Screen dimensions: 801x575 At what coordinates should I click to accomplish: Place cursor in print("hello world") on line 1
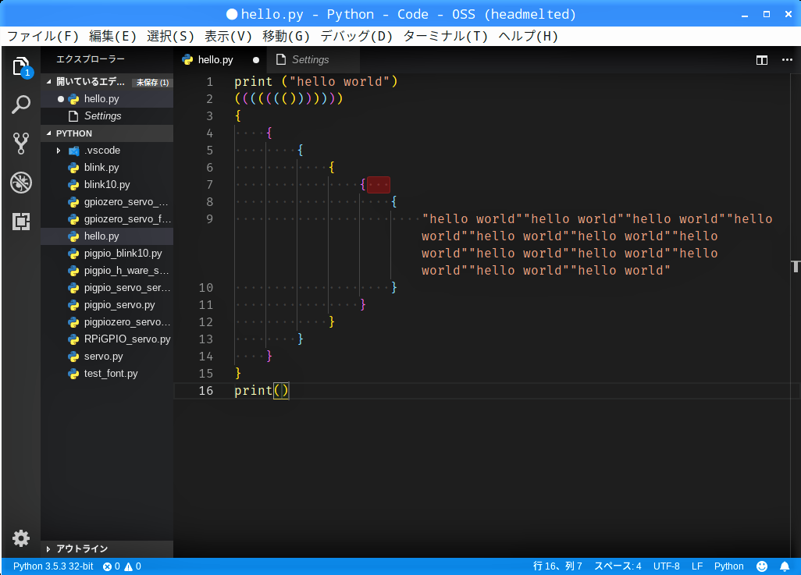point(315,82)
